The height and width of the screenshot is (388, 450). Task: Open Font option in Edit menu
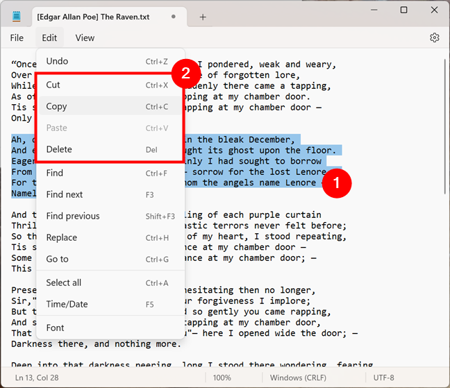[110, 328]
